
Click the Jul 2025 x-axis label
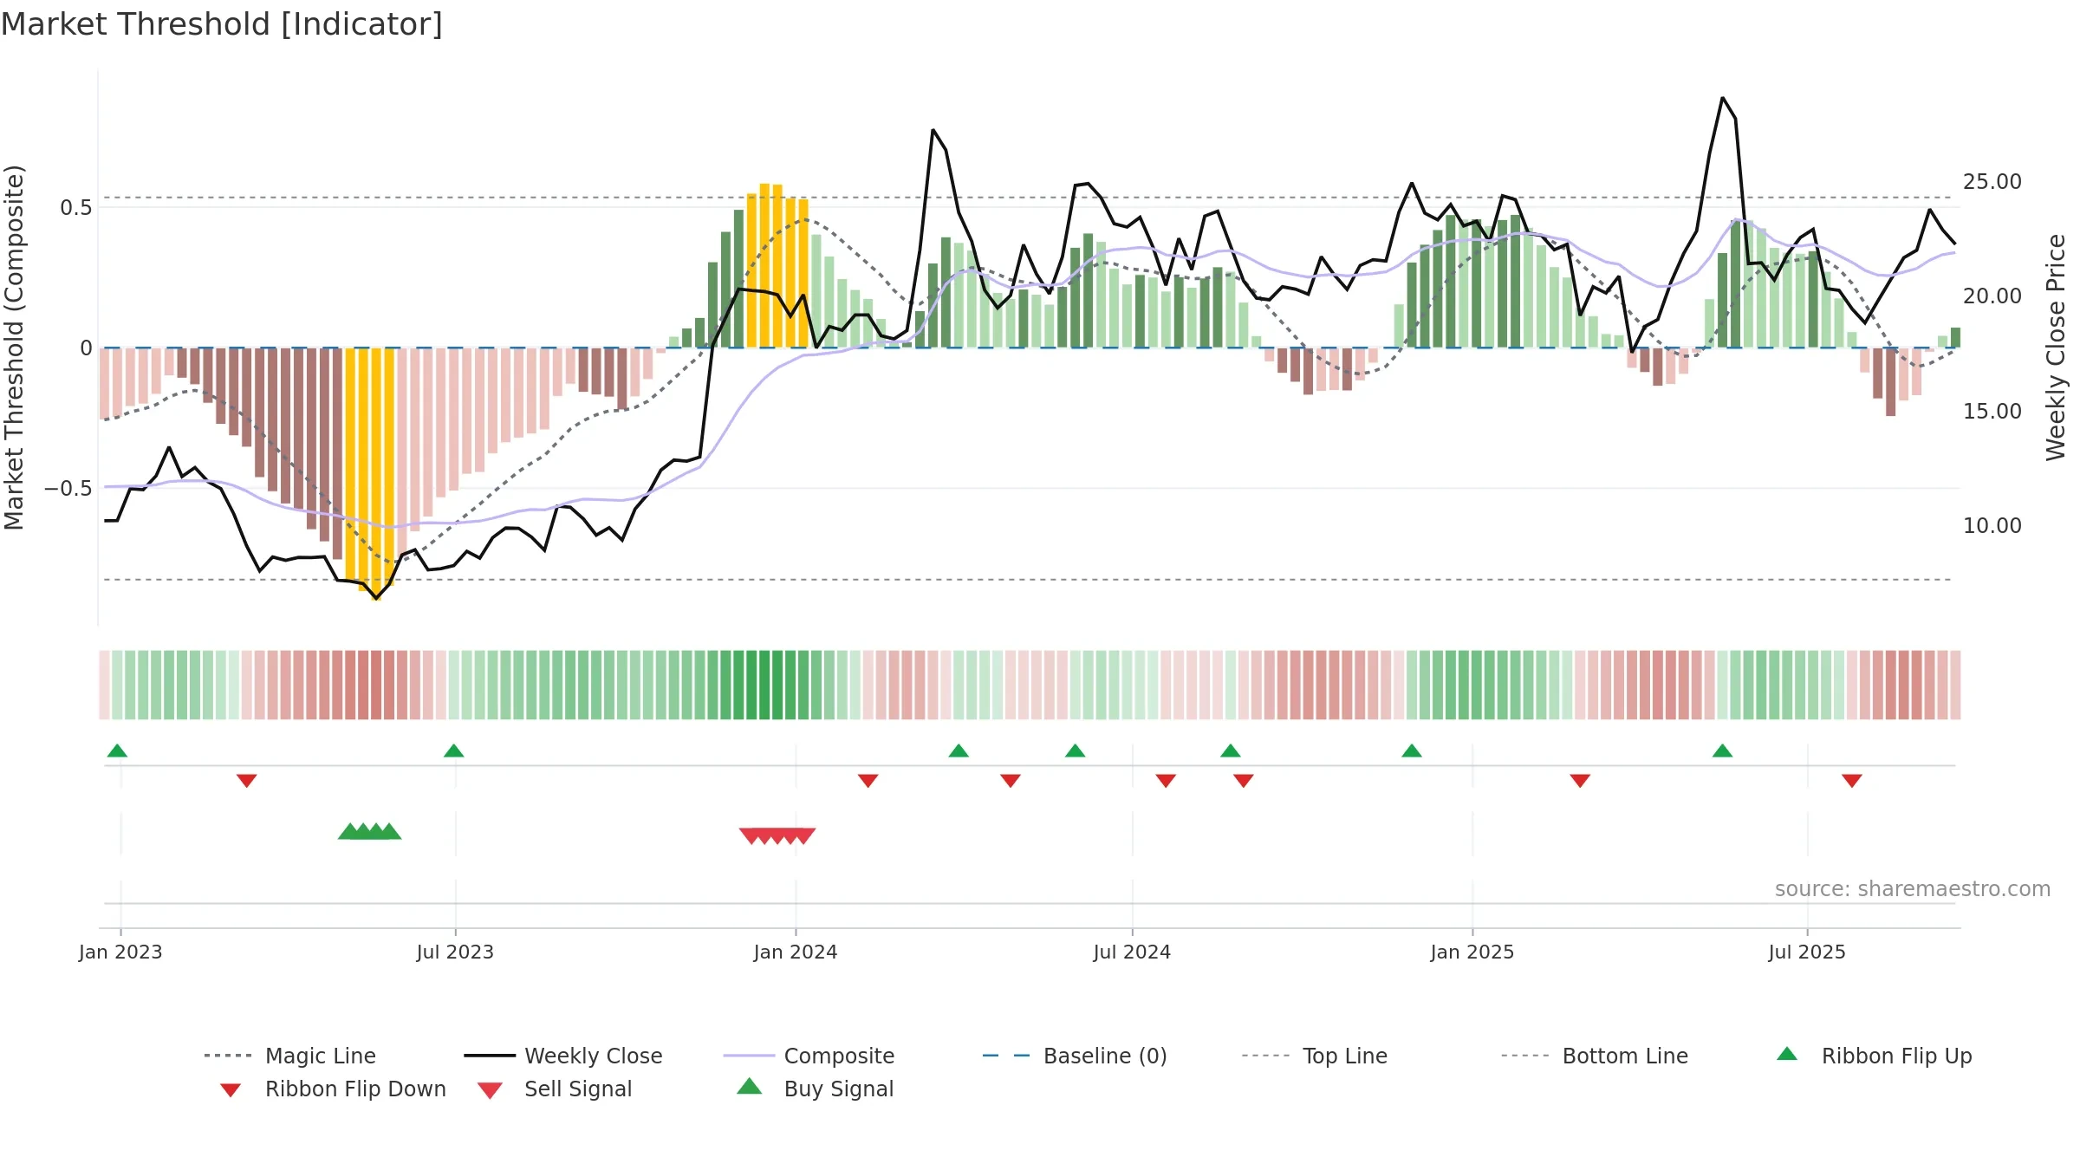pyautogui.click(x=1807, y=952)
